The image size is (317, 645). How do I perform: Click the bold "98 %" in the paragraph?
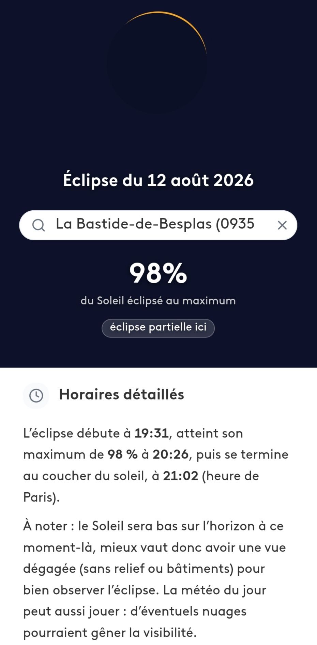click(123, 454)
